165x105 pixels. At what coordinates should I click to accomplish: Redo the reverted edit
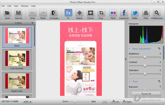43,13
